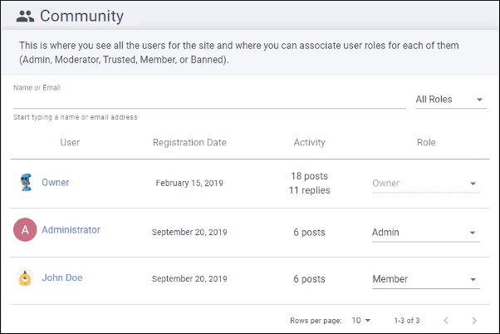This screenshot has width=500, height=334.
Task: Open the John Doe profile link
Action: pos(62,278)
